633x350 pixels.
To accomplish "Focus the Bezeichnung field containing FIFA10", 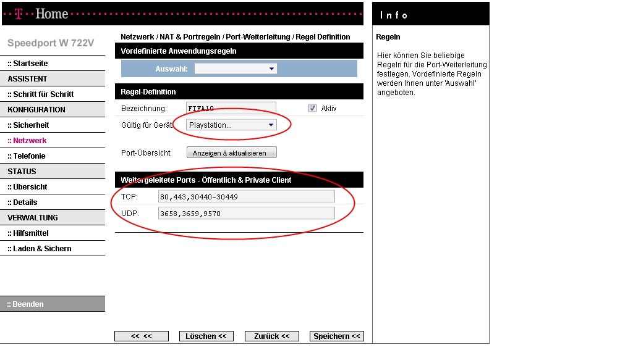I will click(x=231, y=108).
